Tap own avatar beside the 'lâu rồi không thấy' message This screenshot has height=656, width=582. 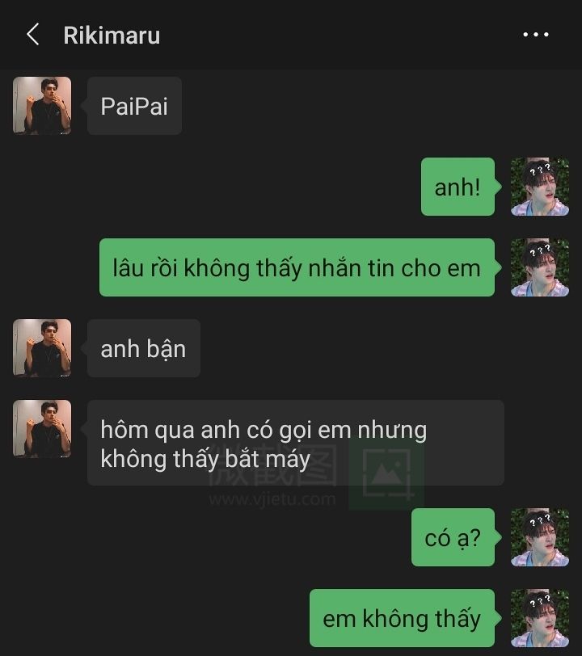point(540,267)
